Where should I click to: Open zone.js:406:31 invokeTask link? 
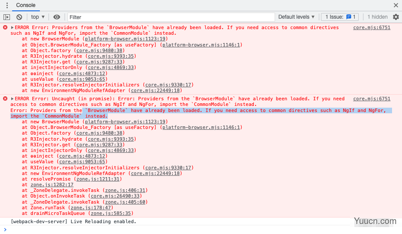125,190
